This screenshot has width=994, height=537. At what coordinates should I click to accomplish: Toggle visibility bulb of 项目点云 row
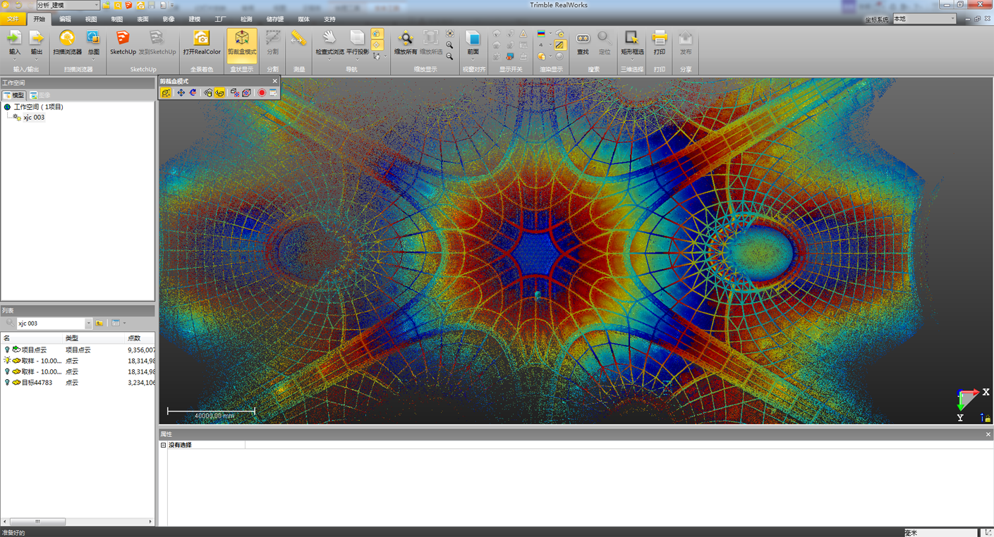coord(7,350)
